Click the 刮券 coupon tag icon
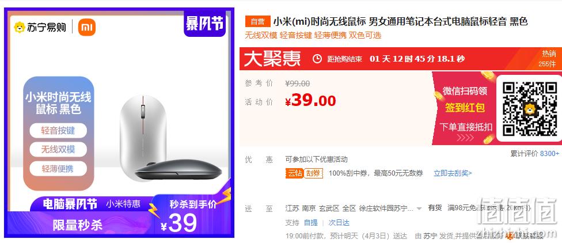Image resolution: width=562 pixels, height=243 pixels. coord(314,173)
